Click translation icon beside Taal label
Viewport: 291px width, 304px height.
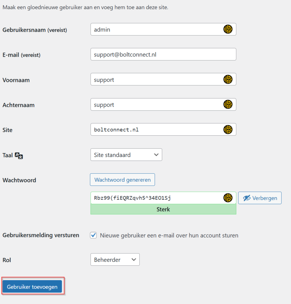19,155
